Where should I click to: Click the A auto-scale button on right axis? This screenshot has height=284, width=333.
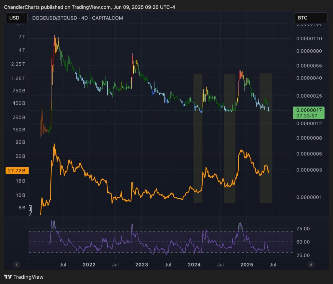click(x=311, y=265)
